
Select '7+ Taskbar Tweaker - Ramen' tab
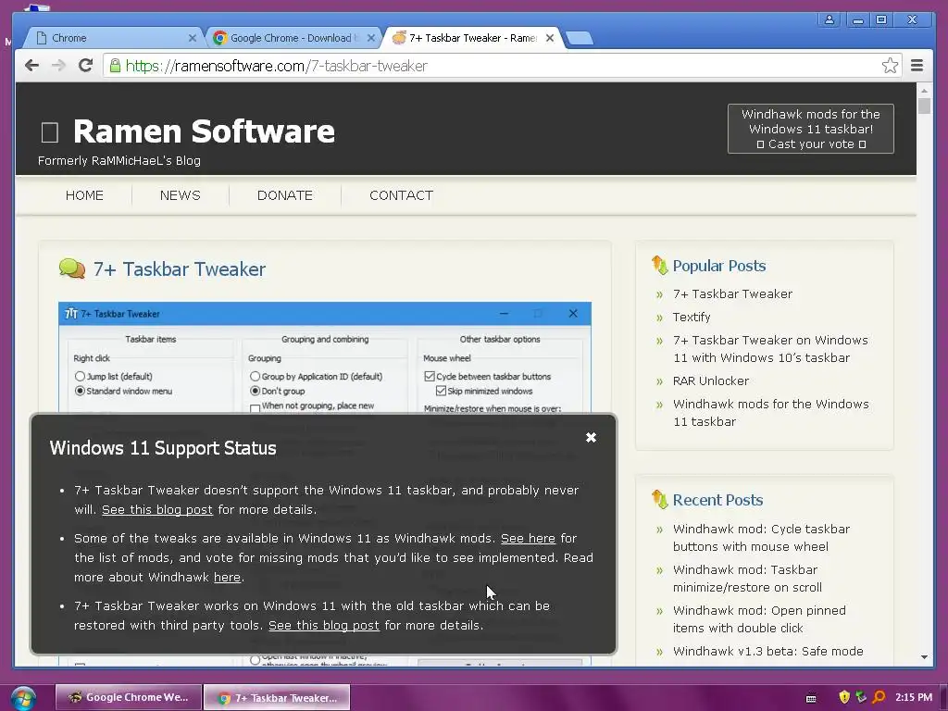473,38
